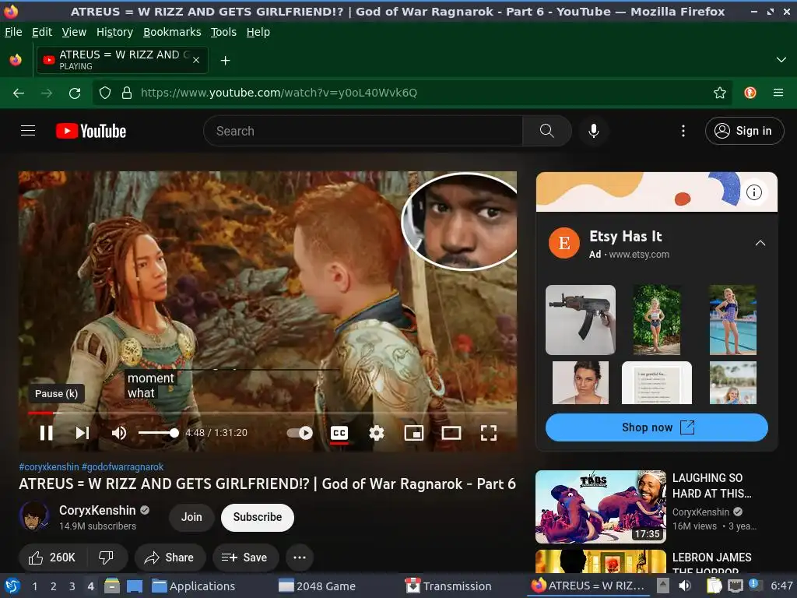
Task: Click the Shop now button
Action: coord(656,427)
